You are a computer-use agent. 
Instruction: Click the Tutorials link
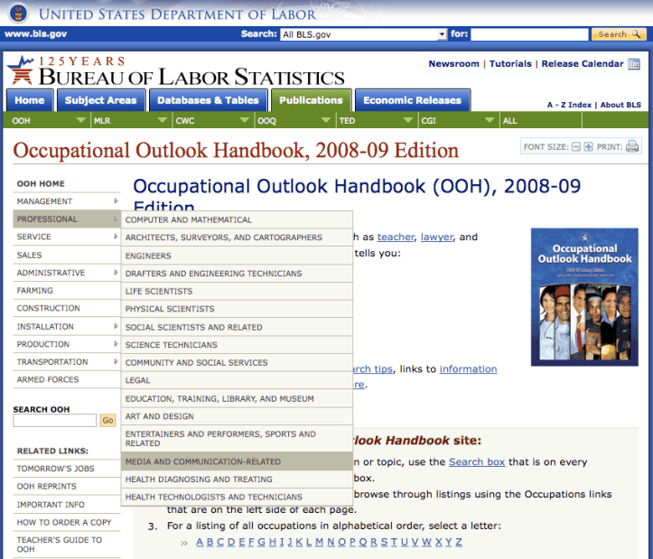click(x=510, y=64)
